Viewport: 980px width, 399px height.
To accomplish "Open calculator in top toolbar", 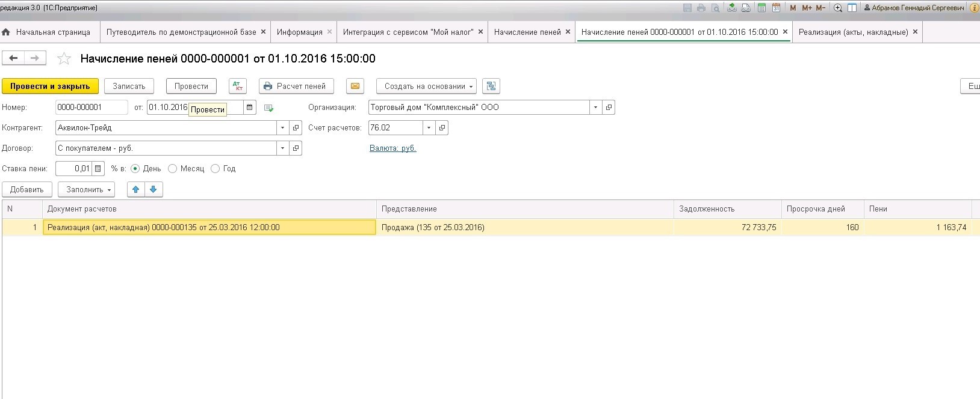I will tap(762, 8).
